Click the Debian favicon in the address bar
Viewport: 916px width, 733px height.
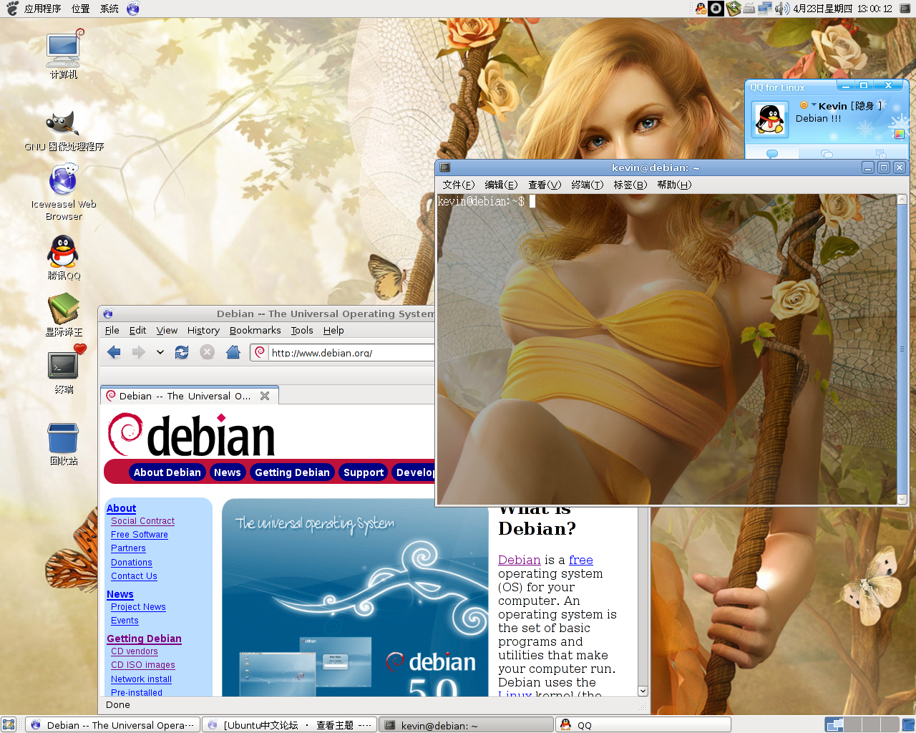click(260, 352)
